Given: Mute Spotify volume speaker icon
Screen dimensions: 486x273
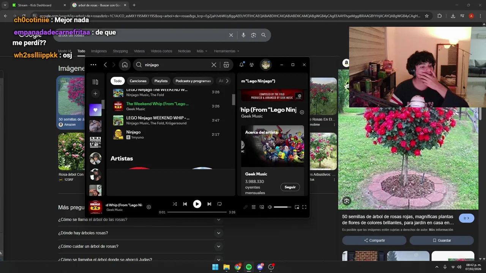Looking at the screenshot, I should 270,207.
